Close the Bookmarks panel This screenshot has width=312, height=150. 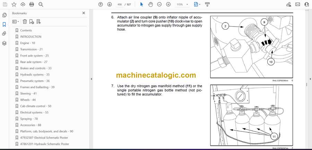click(84, 13)
